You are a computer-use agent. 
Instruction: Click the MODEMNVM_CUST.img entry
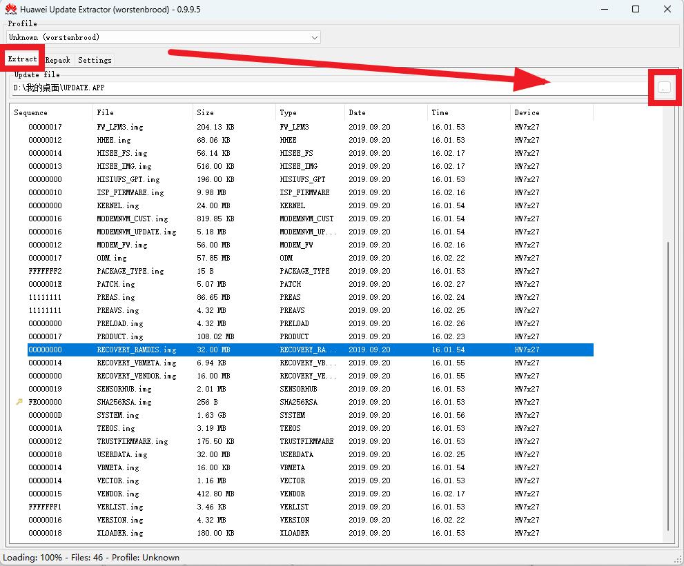[310, 219]
